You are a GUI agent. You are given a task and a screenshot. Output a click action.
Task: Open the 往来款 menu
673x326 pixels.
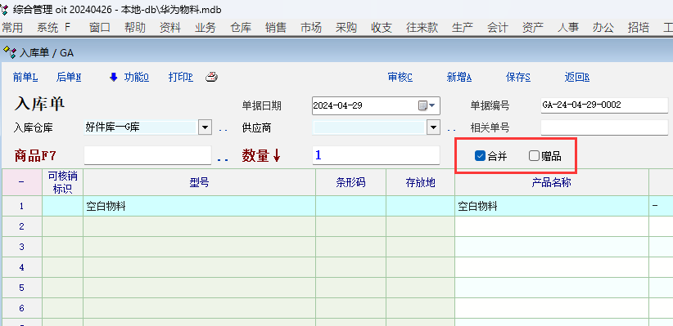(422, 28)
